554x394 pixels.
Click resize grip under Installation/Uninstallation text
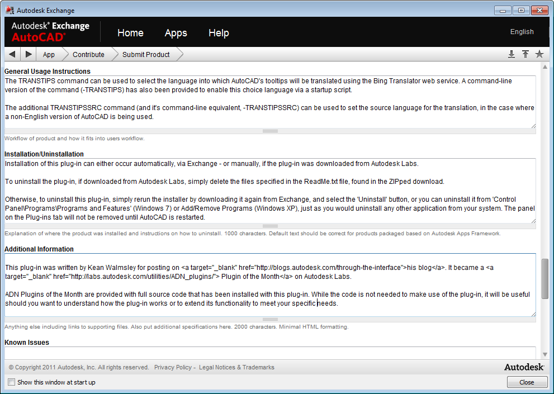tap(270, 226)
